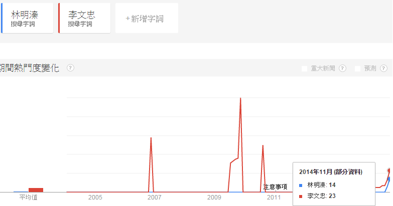This screenshot has width=393, height=206.
Task: Click tooltip red swatch for 李文忠
Action: click(301, 196)
